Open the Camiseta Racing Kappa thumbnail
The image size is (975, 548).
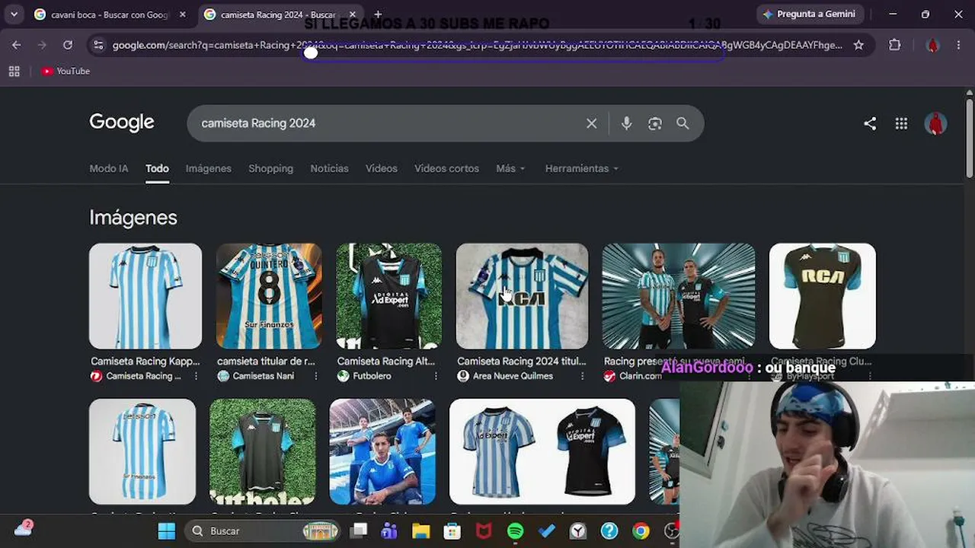coord(145,296)
